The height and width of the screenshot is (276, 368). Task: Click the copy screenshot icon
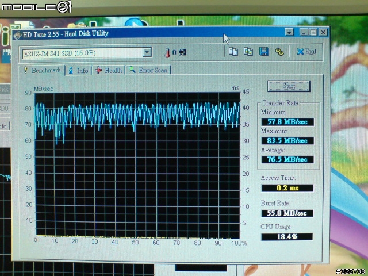[248, 52]
